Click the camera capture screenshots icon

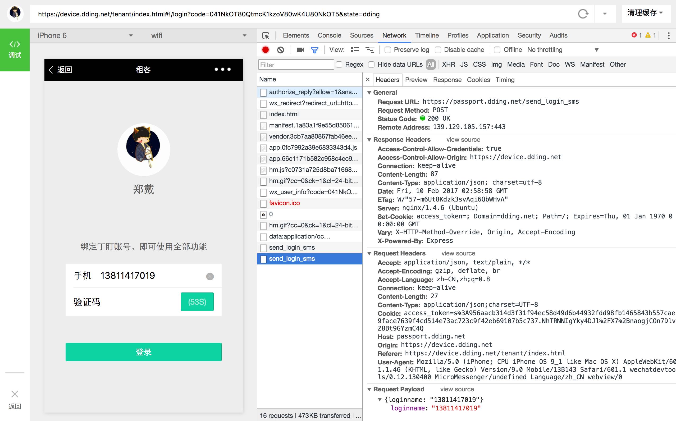300,50
